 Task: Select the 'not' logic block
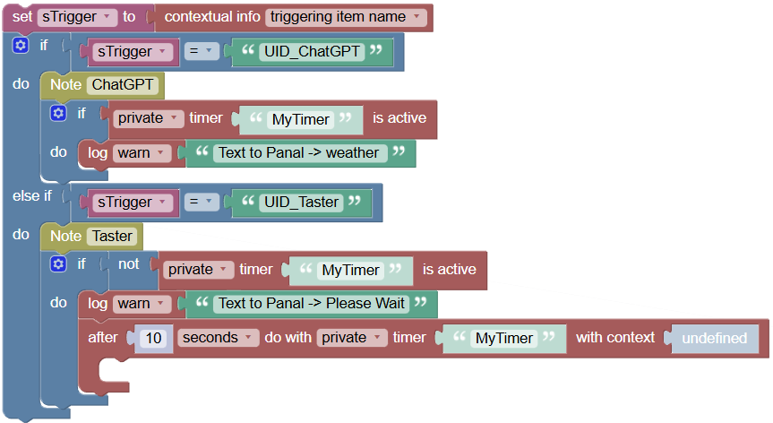tap(129, 264)
